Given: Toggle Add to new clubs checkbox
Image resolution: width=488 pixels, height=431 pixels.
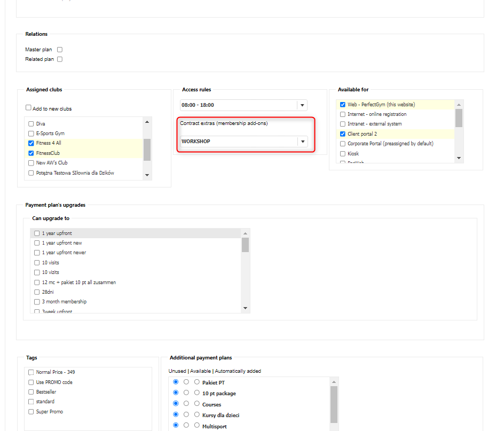Looking at the screenshot, I should tap(29, 108).
